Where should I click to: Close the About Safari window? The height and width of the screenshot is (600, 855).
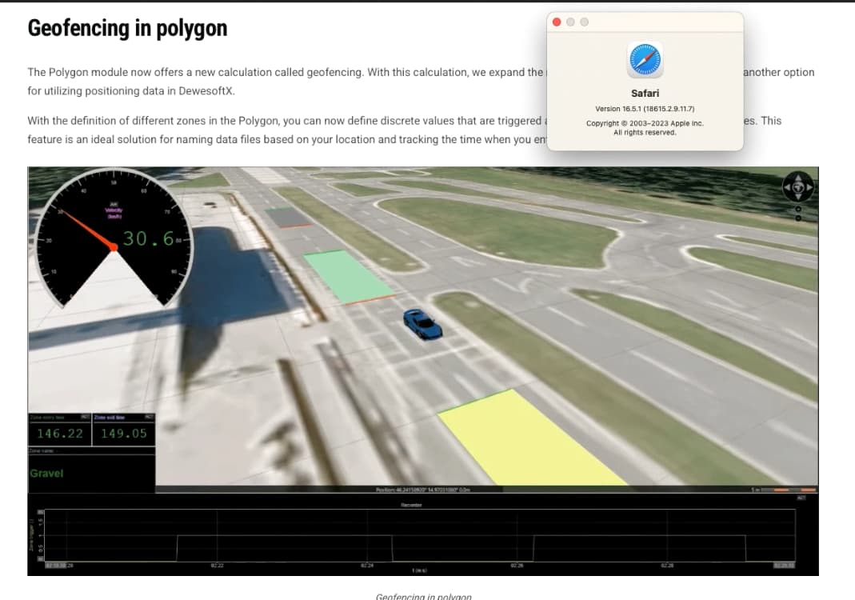point(557,22)
